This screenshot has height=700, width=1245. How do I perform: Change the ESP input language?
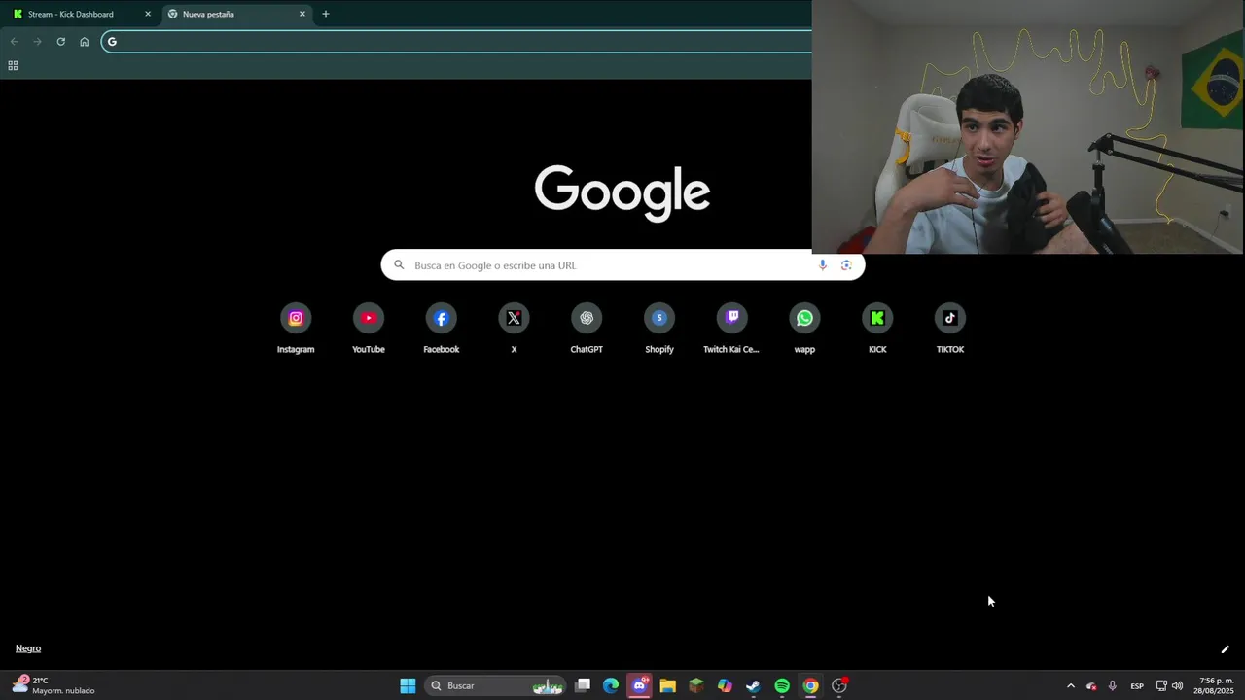1137,686
